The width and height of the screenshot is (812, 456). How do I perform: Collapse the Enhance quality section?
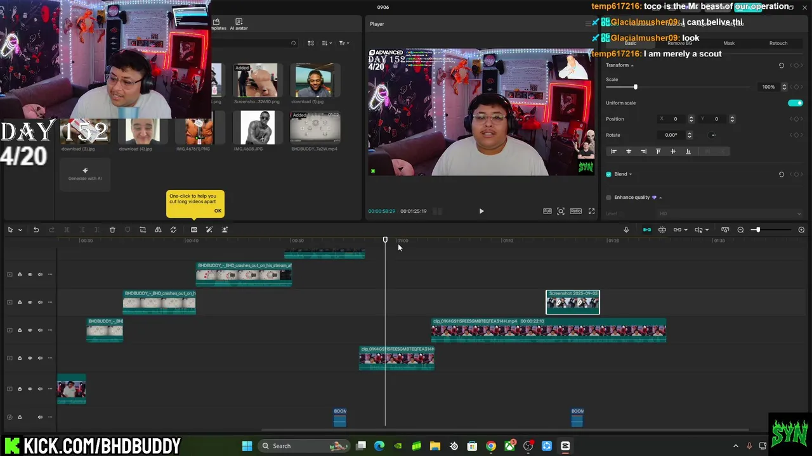click(x=660, y=198)
